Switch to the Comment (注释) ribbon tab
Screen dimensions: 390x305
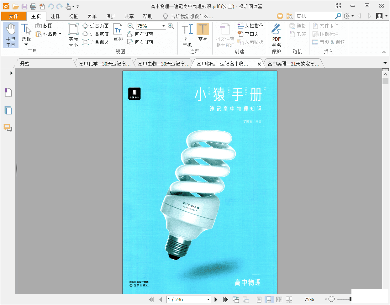click(55, 16)
